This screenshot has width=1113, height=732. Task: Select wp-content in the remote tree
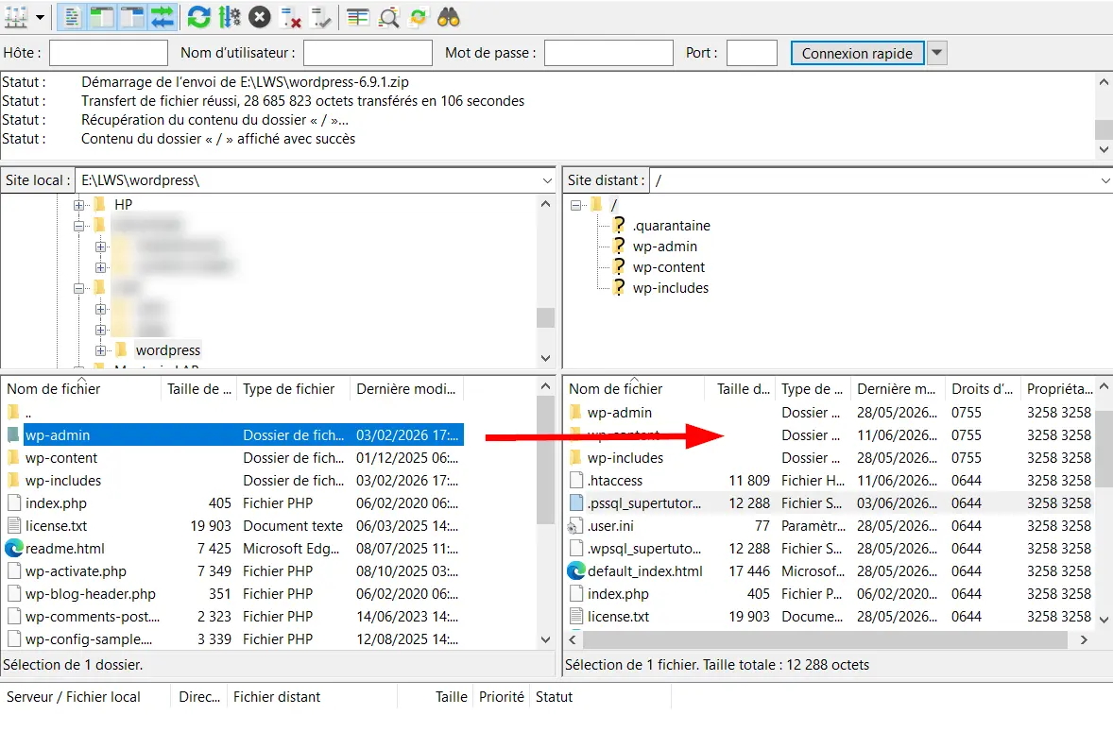coord(669,267)
